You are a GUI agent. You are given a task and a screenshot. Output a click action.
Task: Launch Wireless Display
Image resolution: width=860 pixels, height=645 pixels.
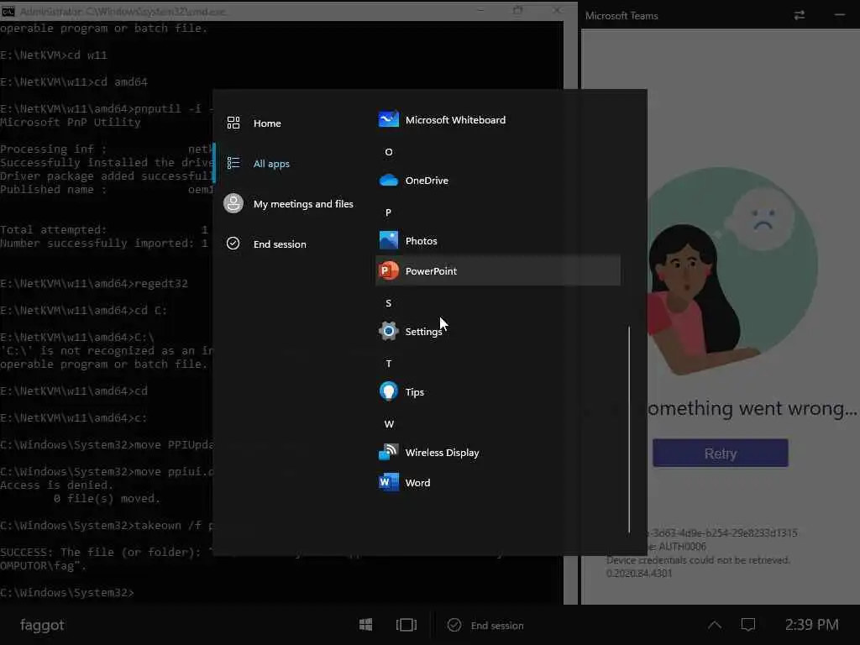(x=497, y=453)
